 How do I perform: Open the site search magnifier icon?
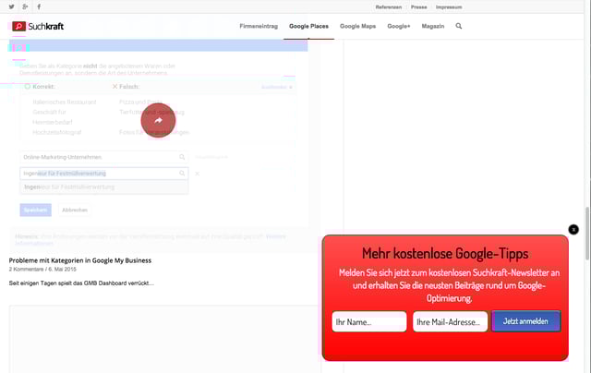pyautogui.click(x=459, y=26)
